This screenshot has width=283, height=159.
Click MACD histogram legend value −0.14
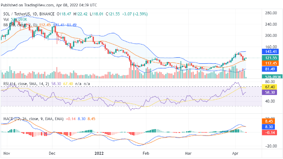coord(71,119)
